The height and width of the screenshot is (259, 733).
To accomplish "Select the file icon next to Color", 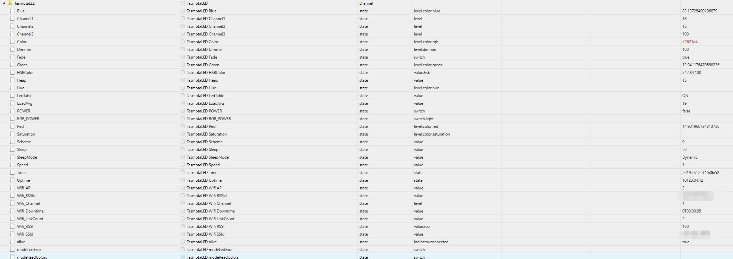I will (x=12, y=41).
